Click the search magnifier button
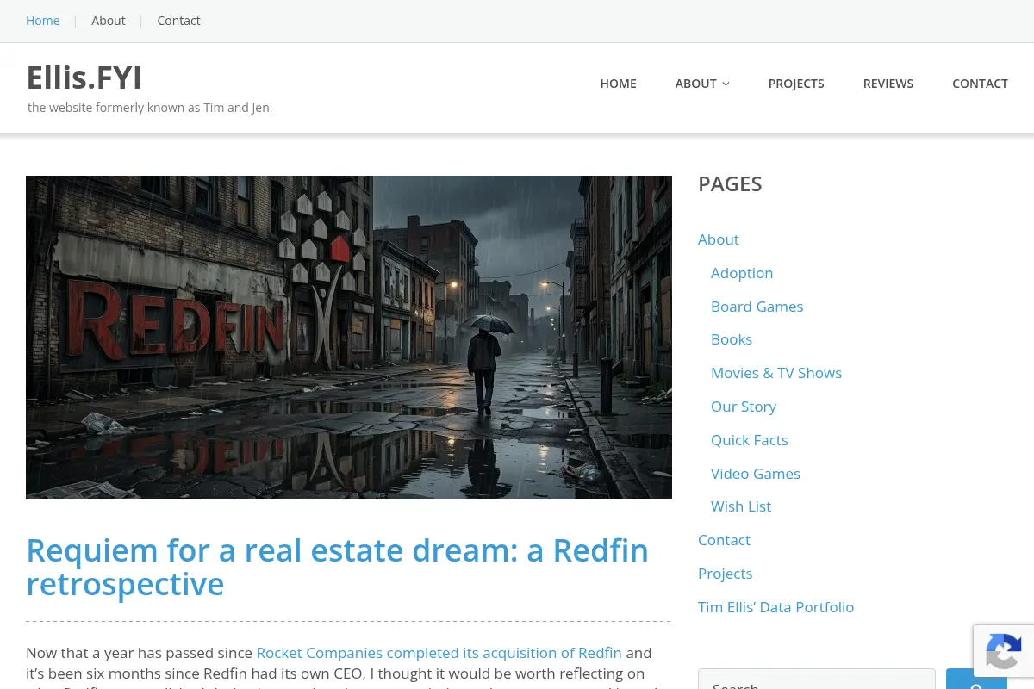1034x689 pixels. (x=976, y=679)
